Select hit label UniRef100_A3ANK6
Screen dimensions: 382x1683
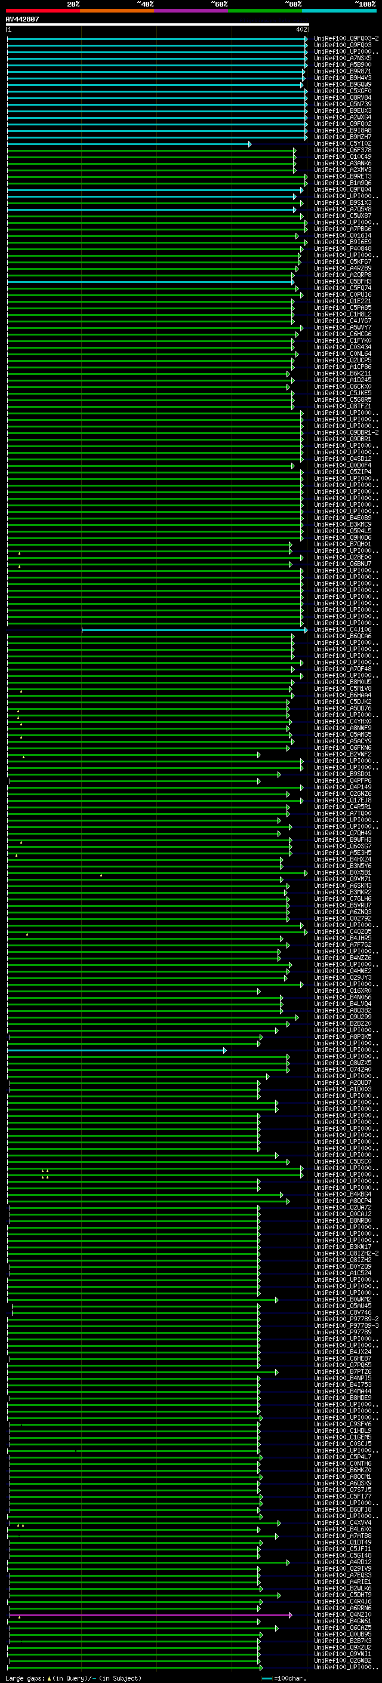coord(343,164)
